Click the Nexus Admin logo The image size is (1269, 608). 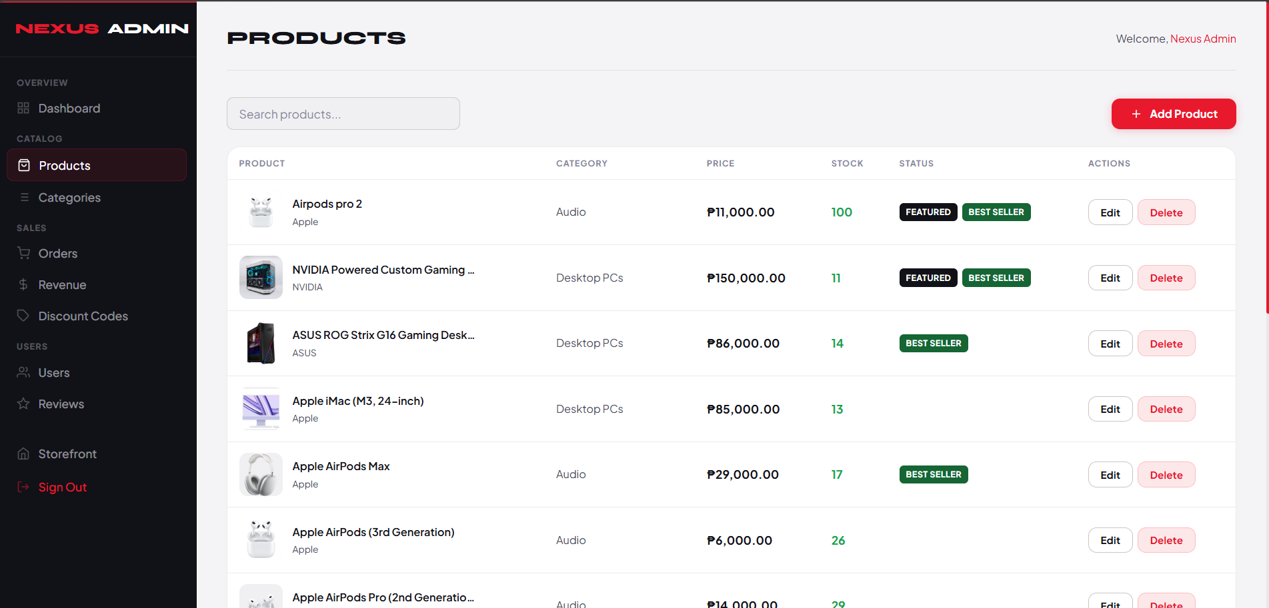click(102, 29)
